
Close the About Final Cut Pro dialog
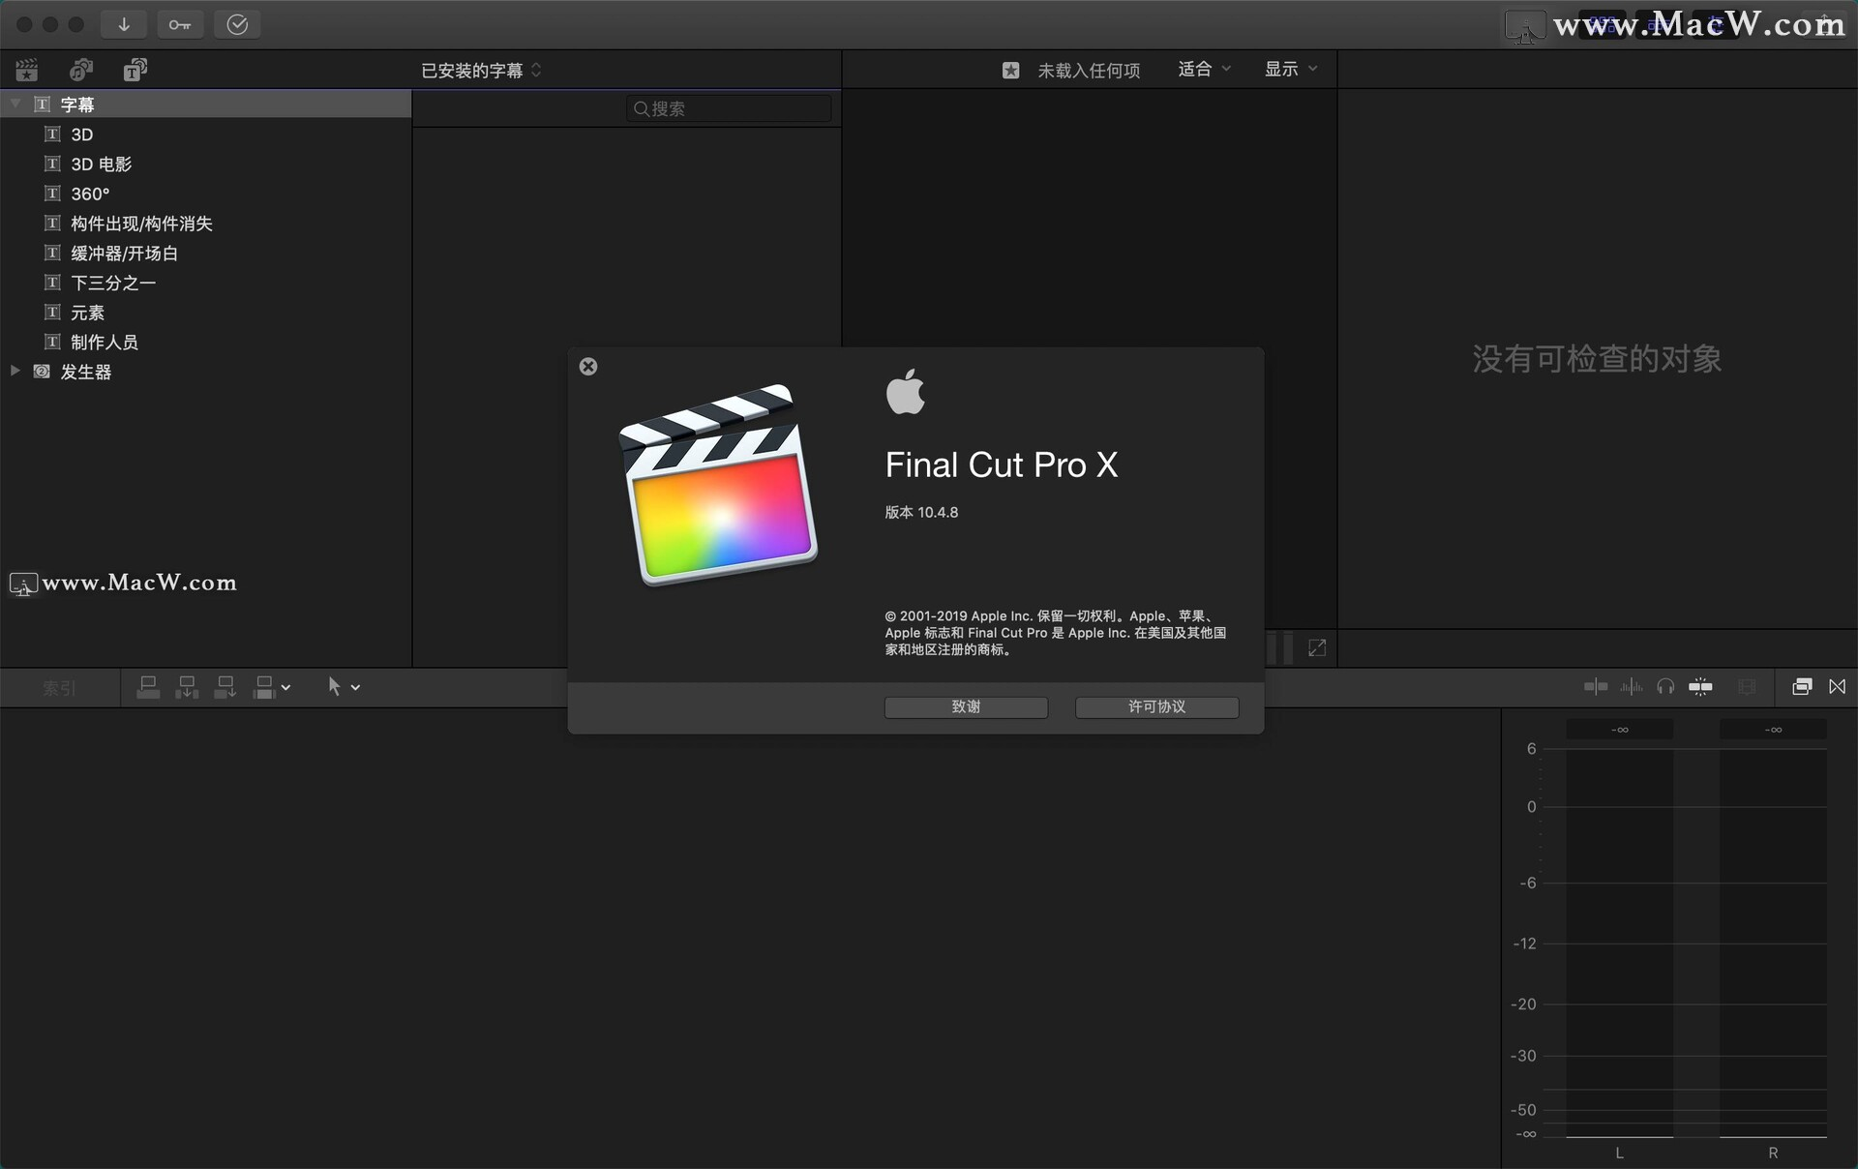(x=588, y=367)
